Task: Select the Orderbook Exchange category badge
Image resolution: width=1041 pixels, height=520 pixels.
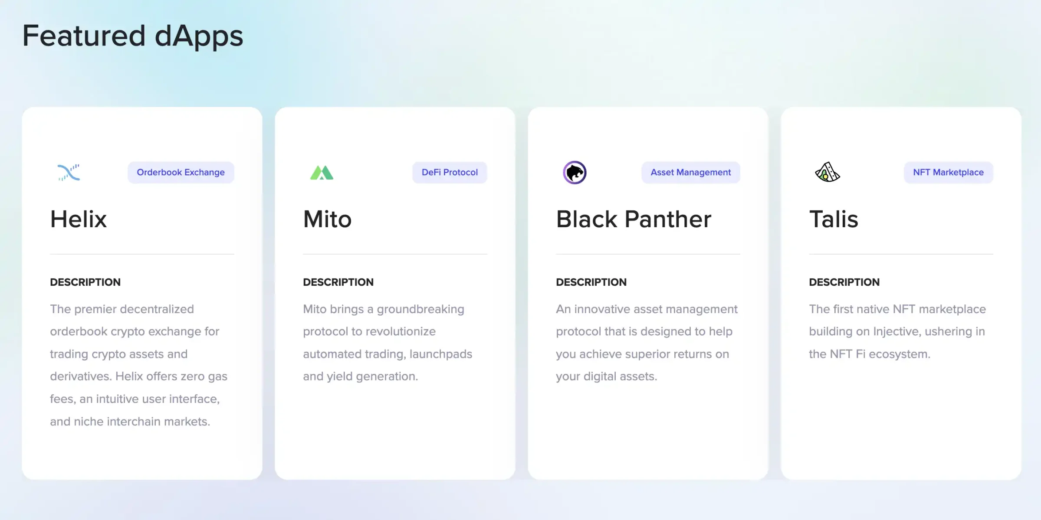Action: click(x=181, y=172)
